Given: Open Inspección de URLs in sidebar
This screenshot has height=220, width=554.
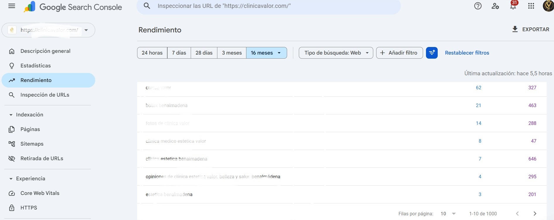Looking at the screenshot, I should click(x=48, y=95).
